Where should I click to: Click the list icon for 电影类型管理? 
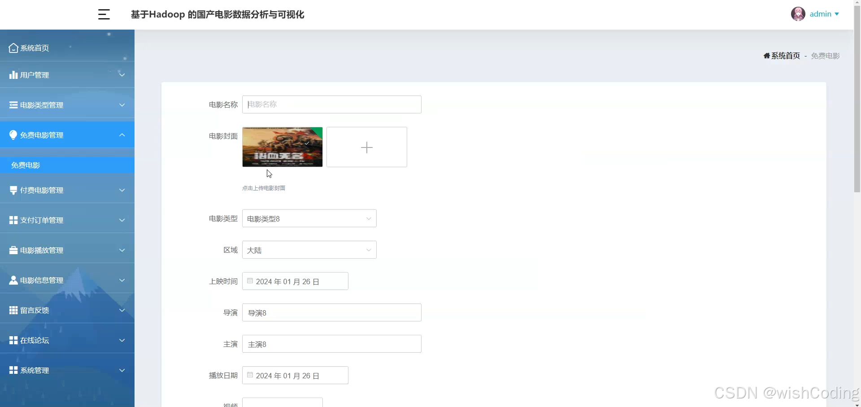(13, 105)
